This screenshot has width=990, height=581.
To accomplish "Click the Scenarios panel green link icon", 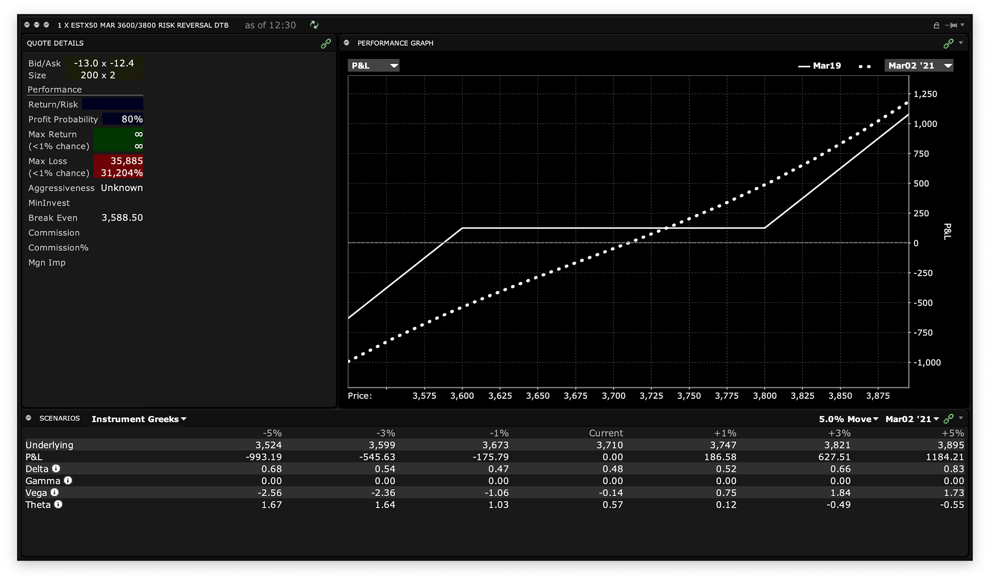I will coord(948,418).
